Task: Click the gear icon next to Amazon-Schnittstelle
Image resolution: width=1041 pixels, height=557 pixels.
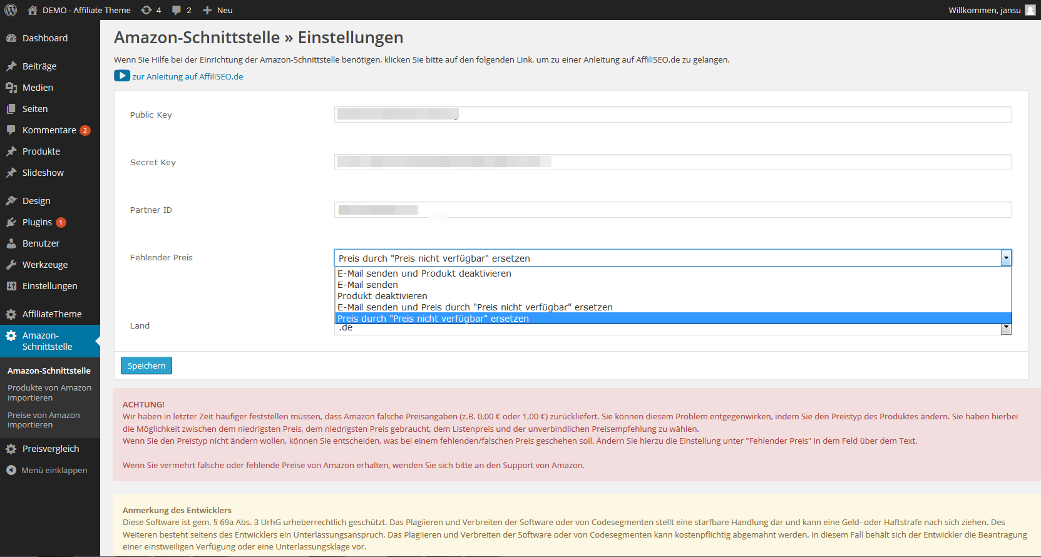Action: point(11,335)
